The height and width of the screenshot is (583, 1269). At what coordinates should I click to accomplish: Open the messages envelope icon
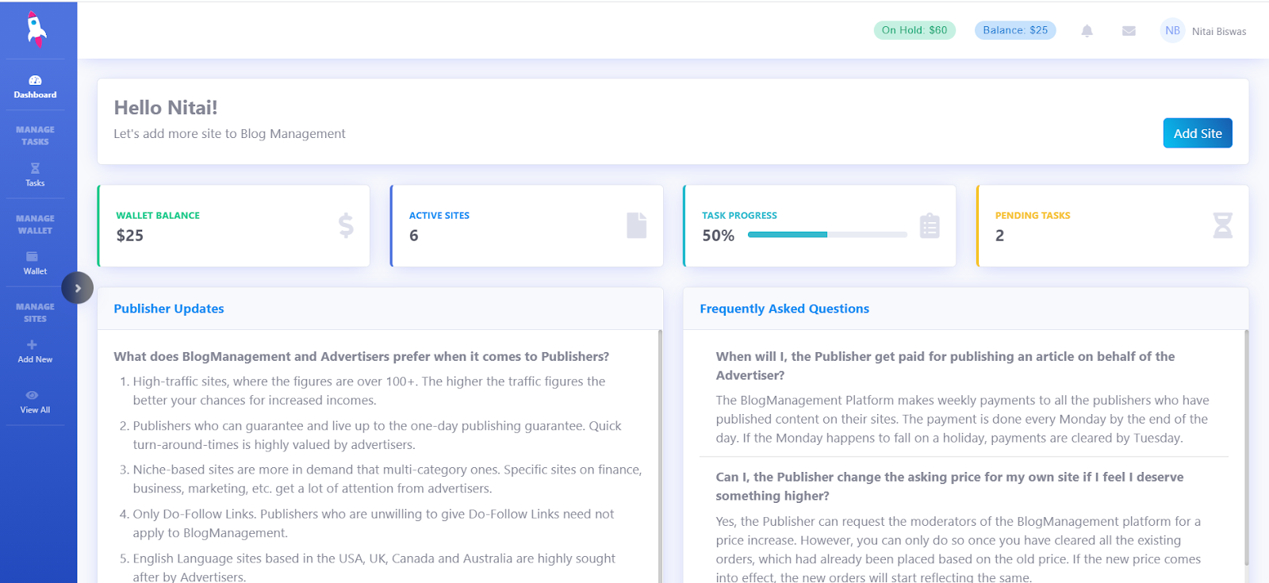[x=1129, y=31]
